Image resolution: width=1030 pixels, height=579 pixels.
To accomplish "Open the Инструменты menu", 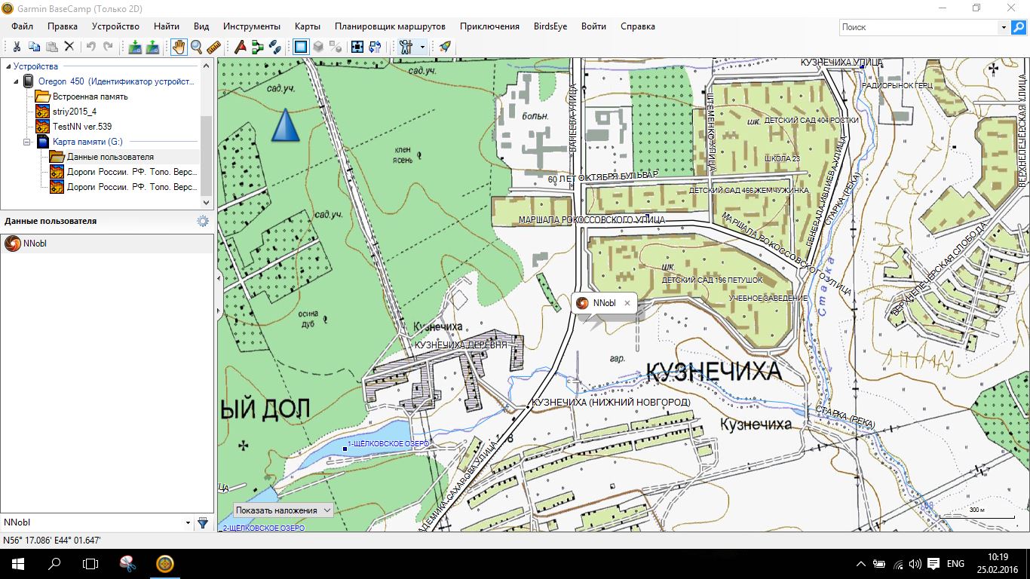I will click(x=252, y=26).
